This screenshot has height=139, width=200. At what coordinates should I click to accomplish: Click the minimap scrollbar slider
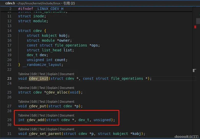[x=198, y=21]
